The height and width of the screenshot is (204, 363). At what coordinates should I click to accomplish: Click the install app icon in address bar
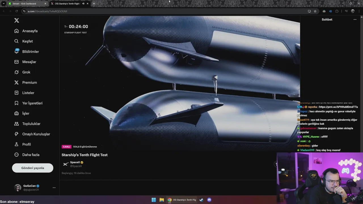(309, 11)
